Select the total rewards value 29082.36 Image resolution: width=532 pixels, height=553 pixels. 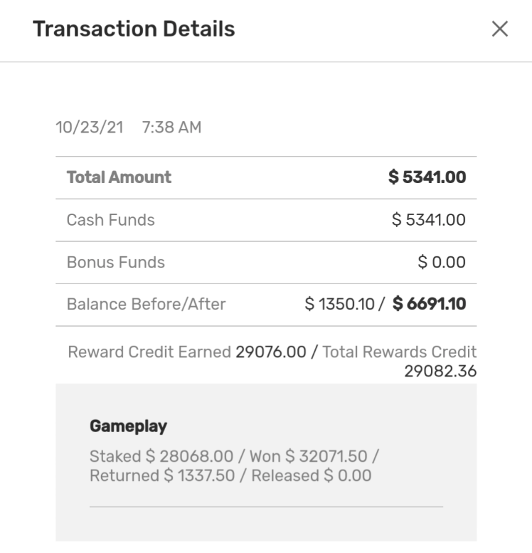click(x=440, y=371)
